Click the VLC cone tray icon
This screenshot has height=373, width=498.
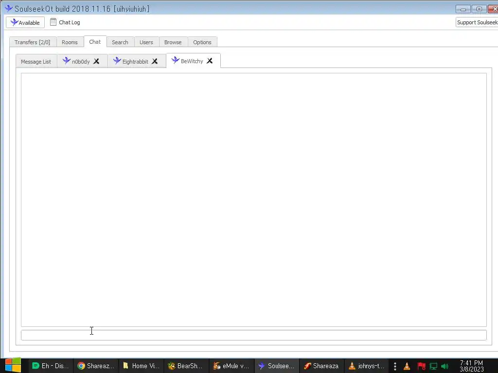pyautogui.click(x=407, y=366)
